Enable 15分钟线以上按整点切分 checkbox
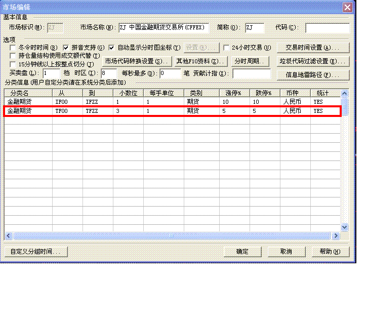The height and width of the screenshot is (321, 367). click(x=13, y=64)
